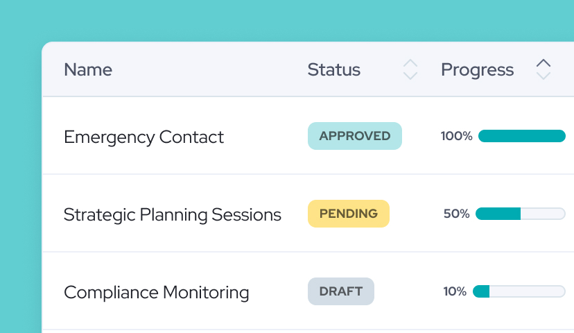The width and height of the screenshot is (574, 333).
Task: Sort Progress ascending using the up chevron
Action: [x=543, y=64]
